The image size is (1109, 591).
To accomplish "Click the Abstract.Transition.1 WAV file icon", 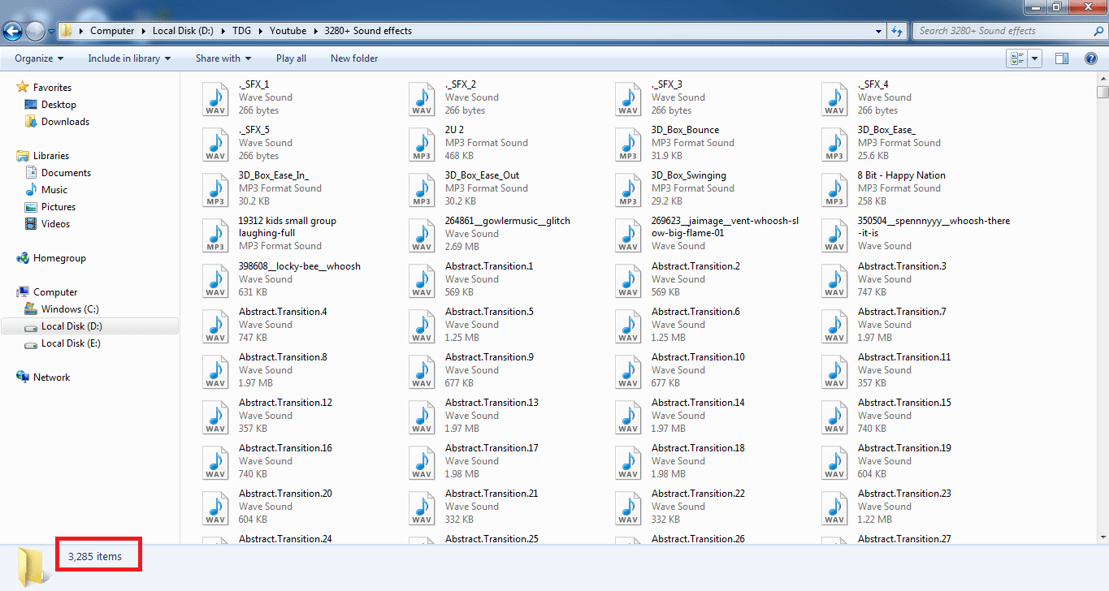I will pos(422,279).
